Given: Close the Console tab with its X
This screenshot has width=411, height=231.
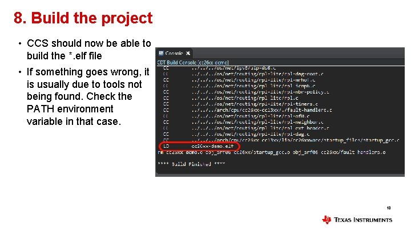Looking at the screenshot, I should point(188,54).
